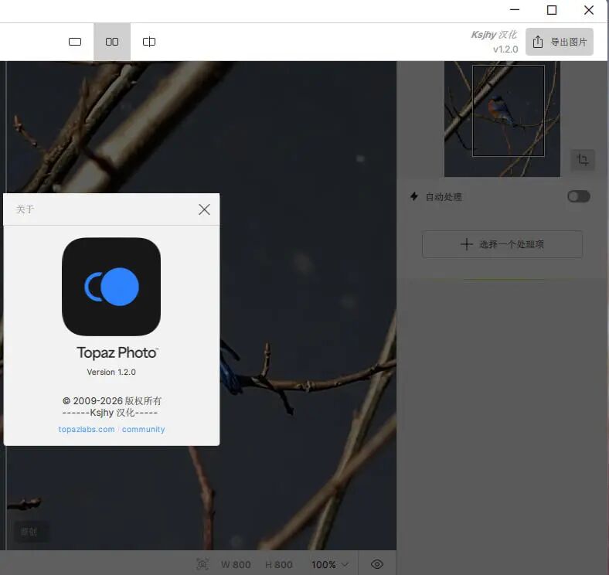This screenshot has width=609, height=575.
Task: Click the Ksjhy 汉化 header label
Action: 494,35
